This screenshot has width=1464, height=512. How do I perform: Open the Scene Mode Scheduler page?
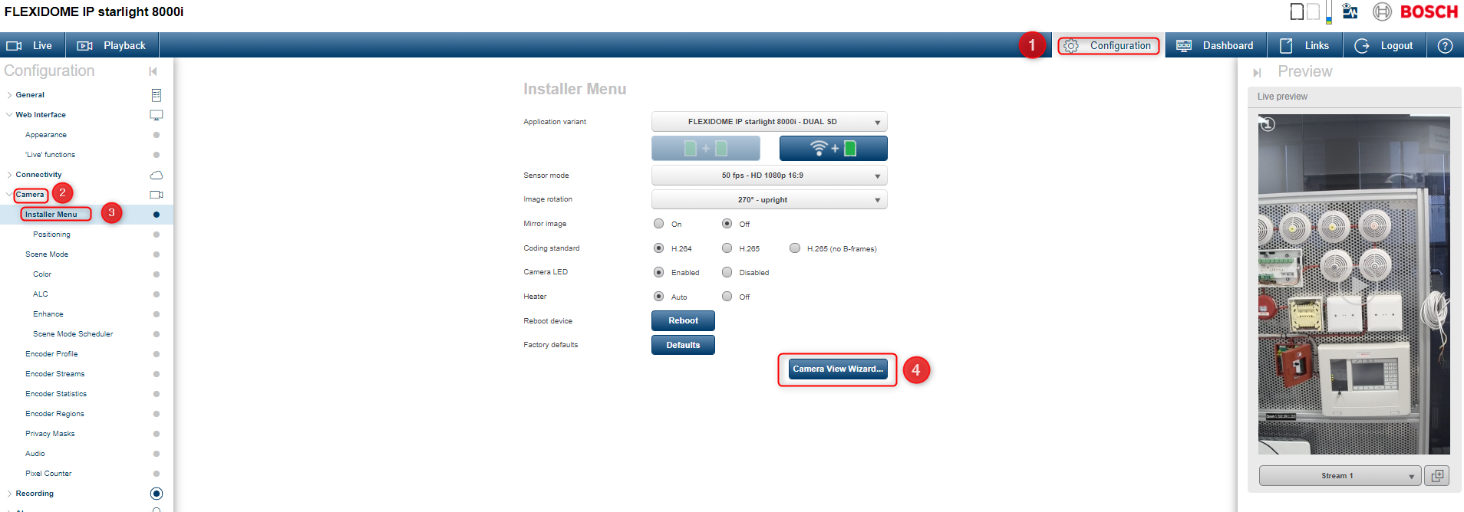(73, 334)
